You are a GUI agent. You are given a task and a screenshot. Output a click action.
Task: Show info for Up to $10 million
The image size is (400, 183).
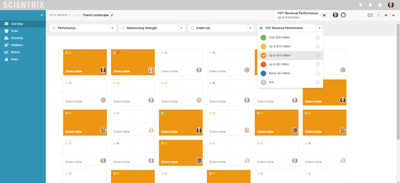click(x=318, y=55)
